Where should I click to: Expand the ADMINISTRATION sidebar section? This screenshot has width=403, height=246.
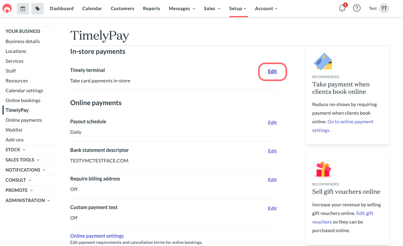click(x=28, y=200)
